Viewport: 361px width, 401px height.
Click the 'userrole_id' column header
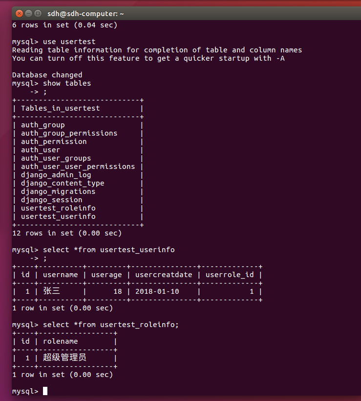(x=230, y=275)
